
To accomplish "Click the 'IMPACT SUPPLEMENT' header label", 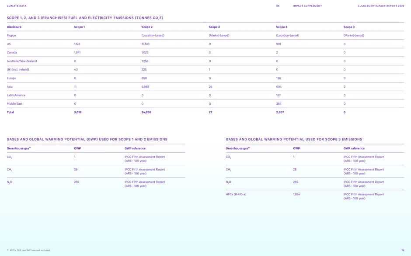I will [307, 6].
